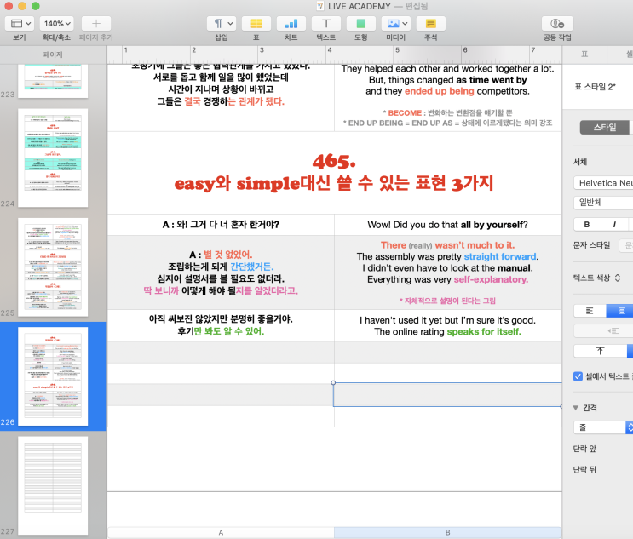The image size is (633, 539).
Task: Click the cell 'A : 와! 그거 다 너 혼자 한거야?'
Action: point(221,225)
